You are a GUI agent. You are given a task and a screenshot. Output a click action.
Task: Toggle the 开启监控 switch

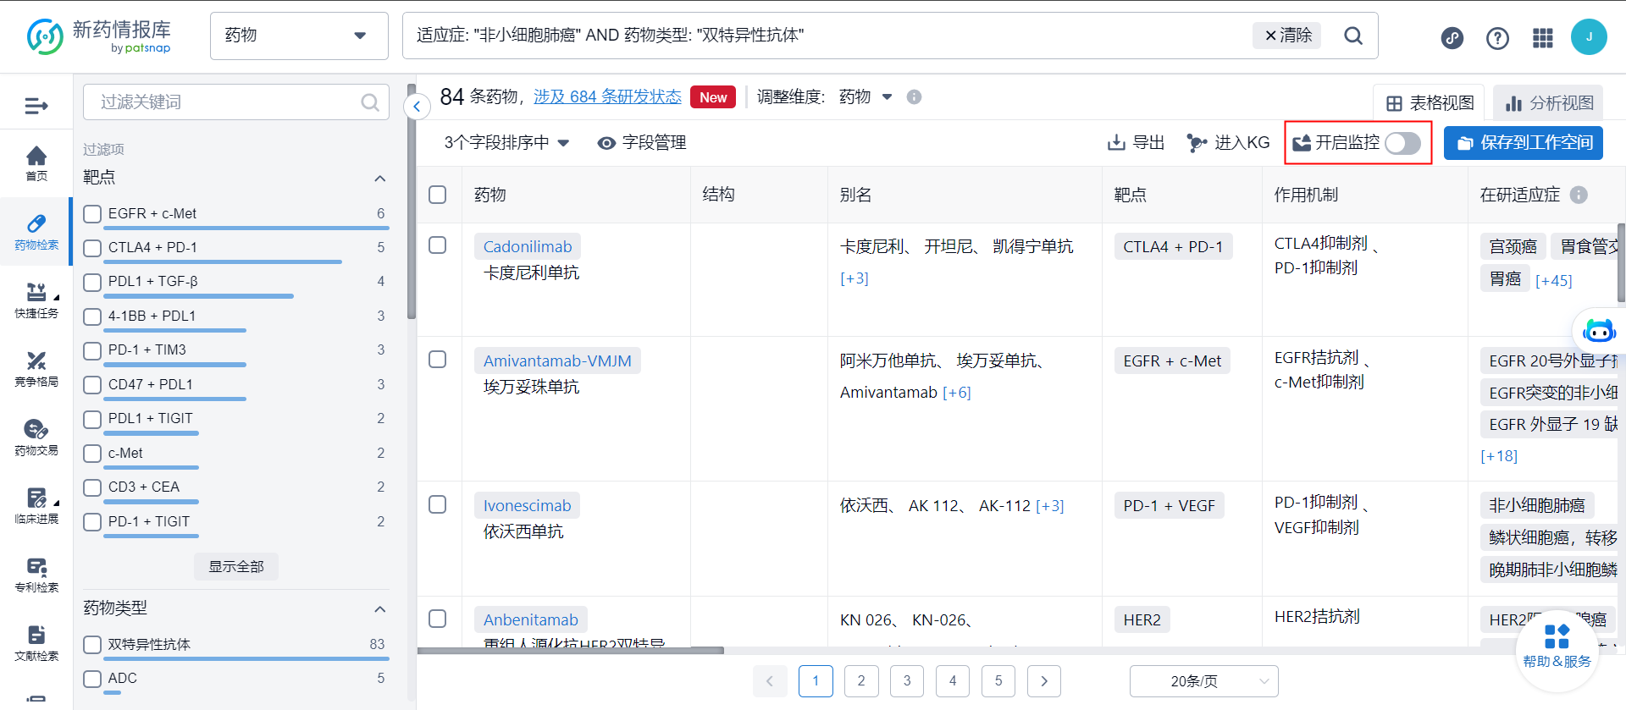[1402, 143]
